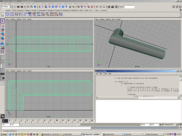Open the Modeling menu set dropdown
This screenshot has width=182, height=136.
pos(6,7)
